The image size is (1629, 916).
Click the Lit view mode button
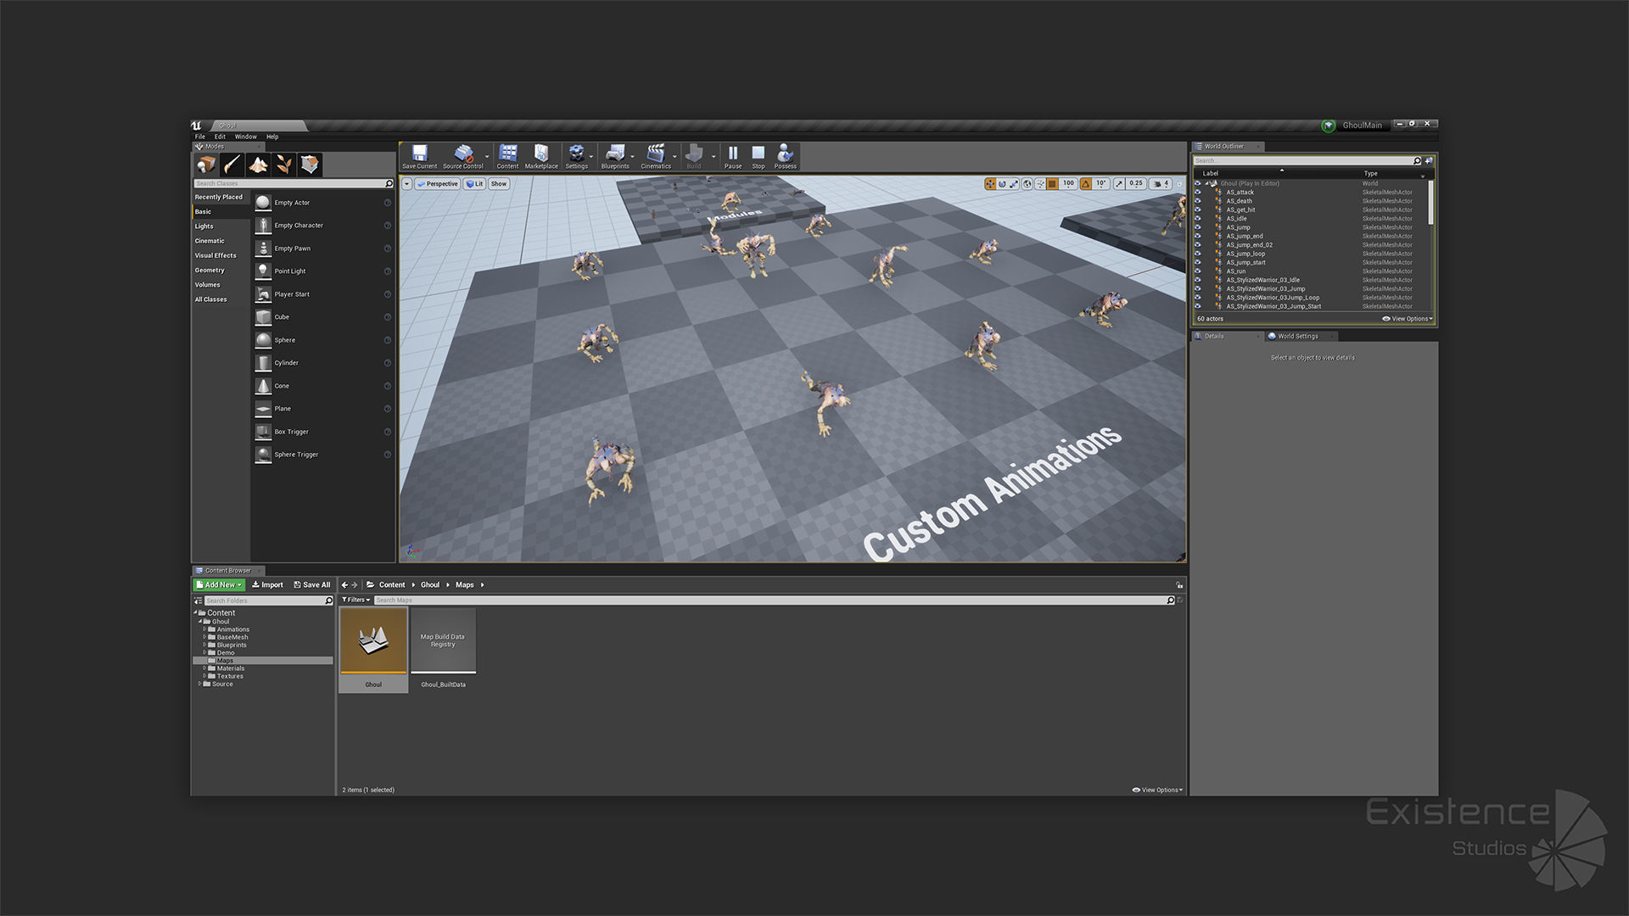475,184
